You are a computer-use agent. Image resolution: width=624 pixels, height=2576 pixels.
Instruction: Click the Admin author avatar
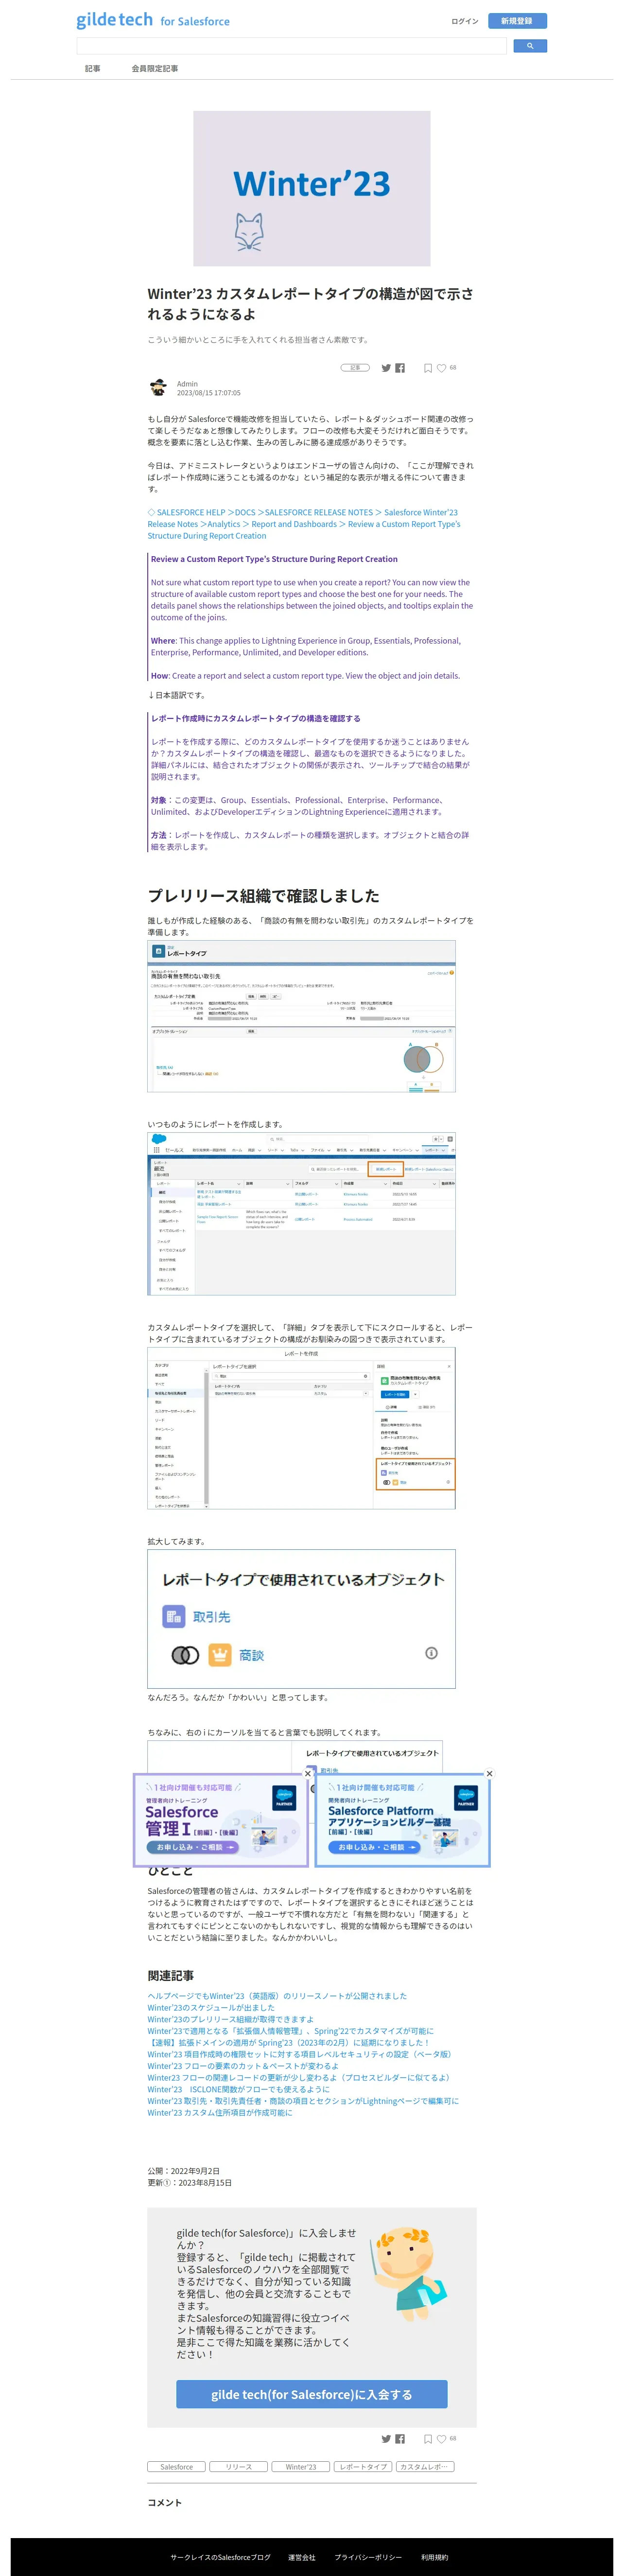click(158, 388)
